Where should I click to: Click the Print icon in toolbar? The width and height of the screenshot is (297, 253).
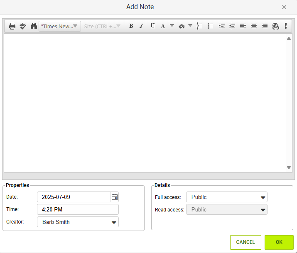[12, 26]
